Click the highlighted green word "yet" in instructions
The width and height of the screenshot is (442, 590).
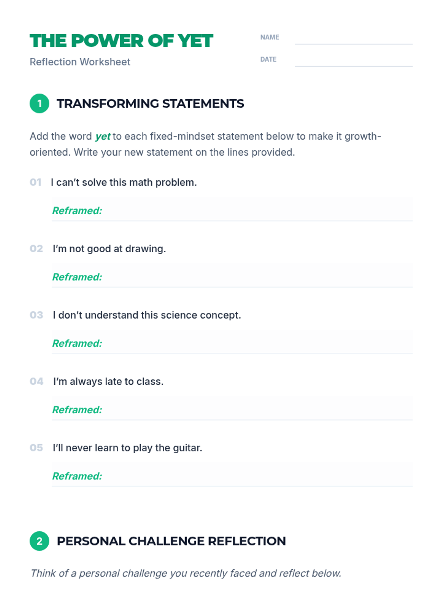(103, 136)
